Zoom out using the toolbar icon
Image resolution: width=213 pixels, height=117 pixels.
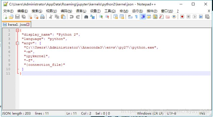pos(107,17)
